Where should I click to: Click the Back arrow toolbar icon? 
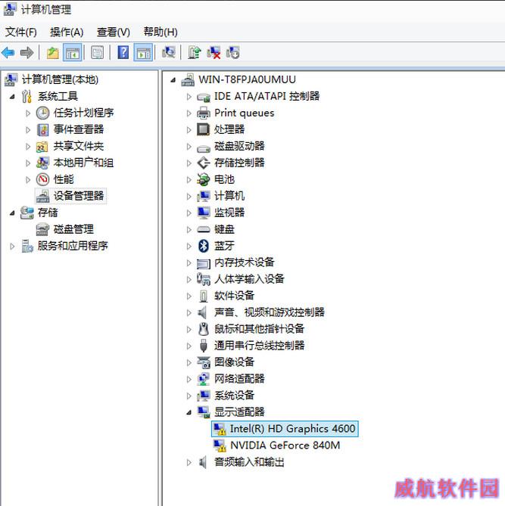(8, 52)
